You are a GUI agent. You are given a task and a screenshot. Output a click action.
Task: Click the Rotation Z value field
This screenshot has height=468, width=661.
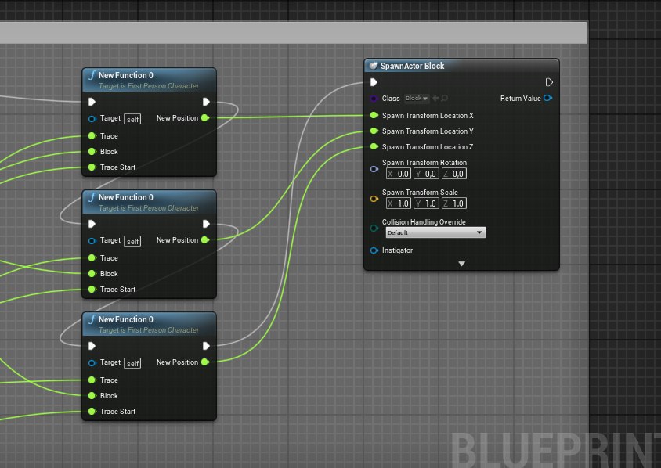pos(454,174)
